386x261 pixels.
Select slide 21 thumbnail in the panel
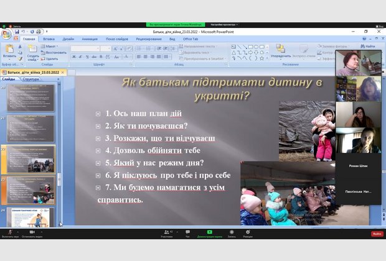point(31,128)
